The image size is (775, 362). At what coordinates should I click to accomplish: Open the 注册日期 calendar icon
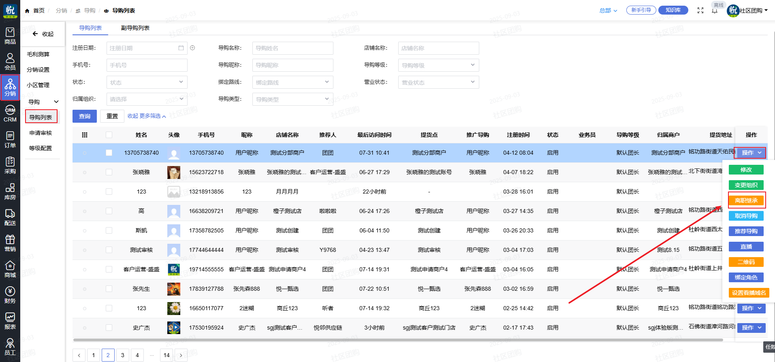181,48
